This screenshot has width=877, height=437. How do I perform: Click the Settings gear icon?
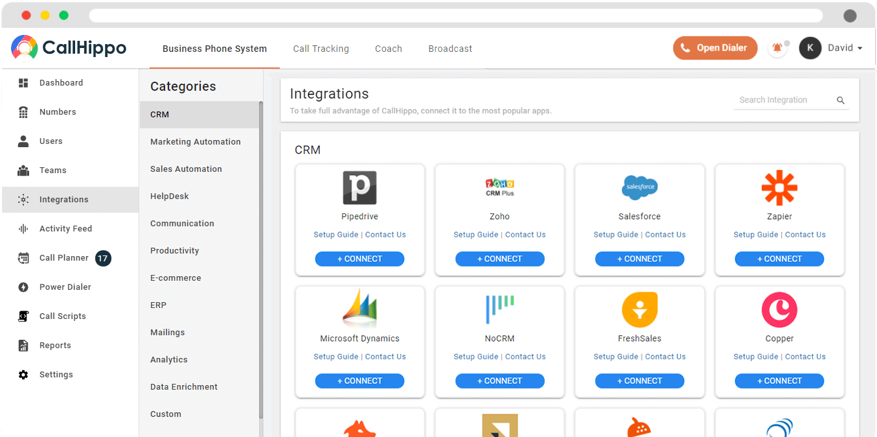coord(23,375)
